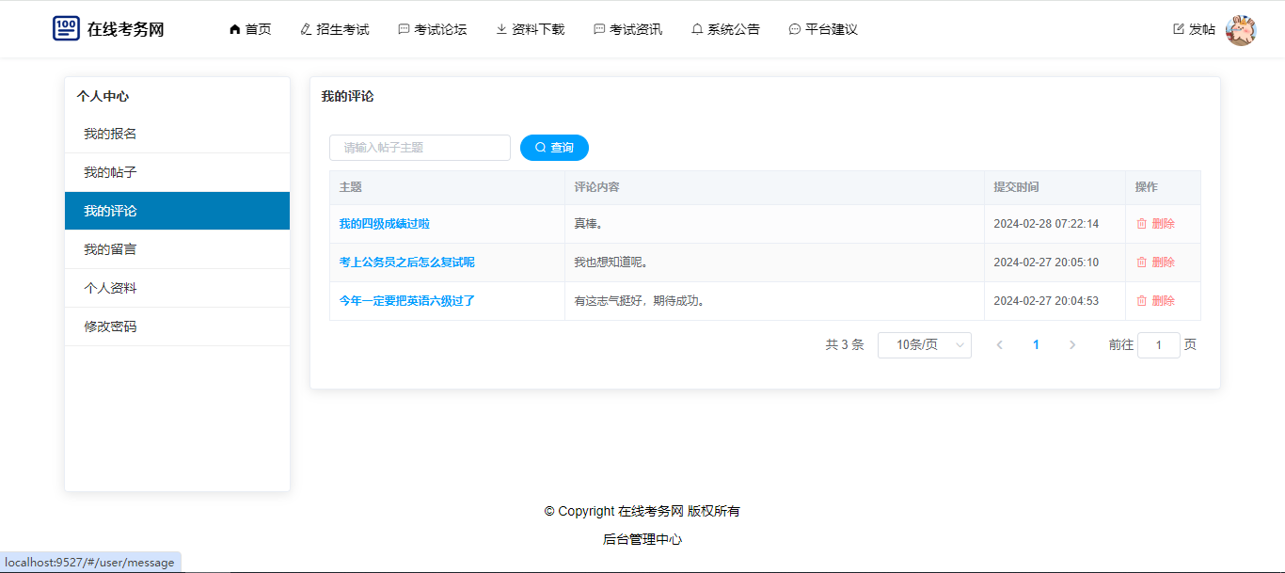This screenshot has width=1285, height=573.
Task: Open the 10条/页 page size dropdown
Action: pos(924,345)
